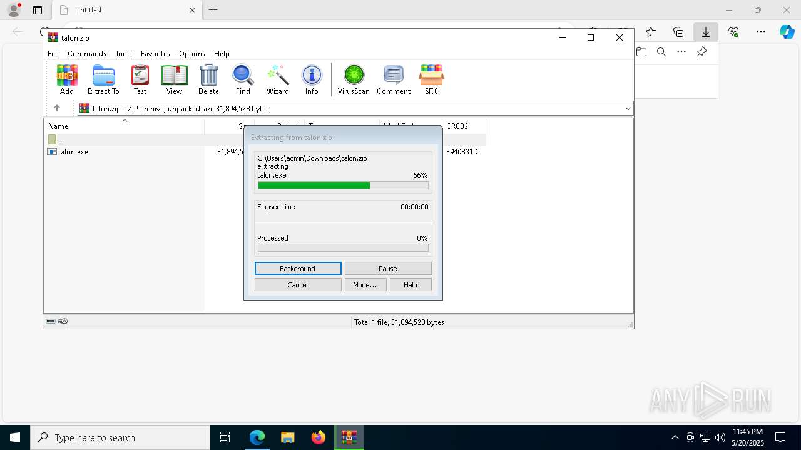Click the disk icon in WinRAR status bar
801x450 pixels.
51,321
